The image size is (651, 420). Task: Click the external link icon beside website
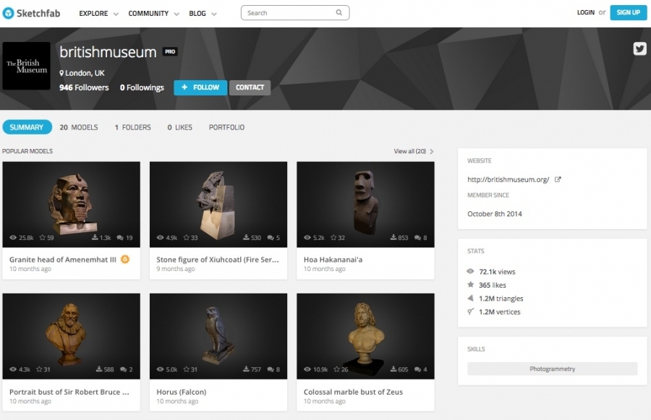(558, 179)
